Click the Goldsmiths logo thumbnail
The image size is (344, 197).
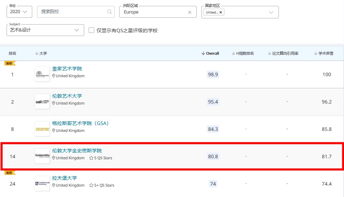pyautogui.click(x=42, y=156)
